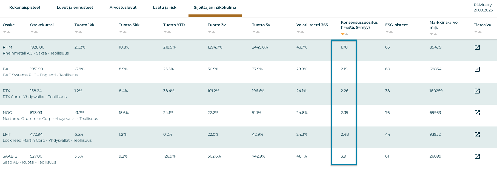Toggle Konsensussuositus sort direction arrows
The height and width of the screenshot is (169, 497).
[345, 34]
